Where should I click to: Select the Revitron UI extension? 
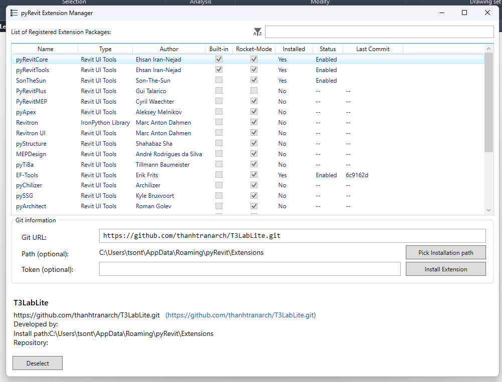tap(248, 133)
